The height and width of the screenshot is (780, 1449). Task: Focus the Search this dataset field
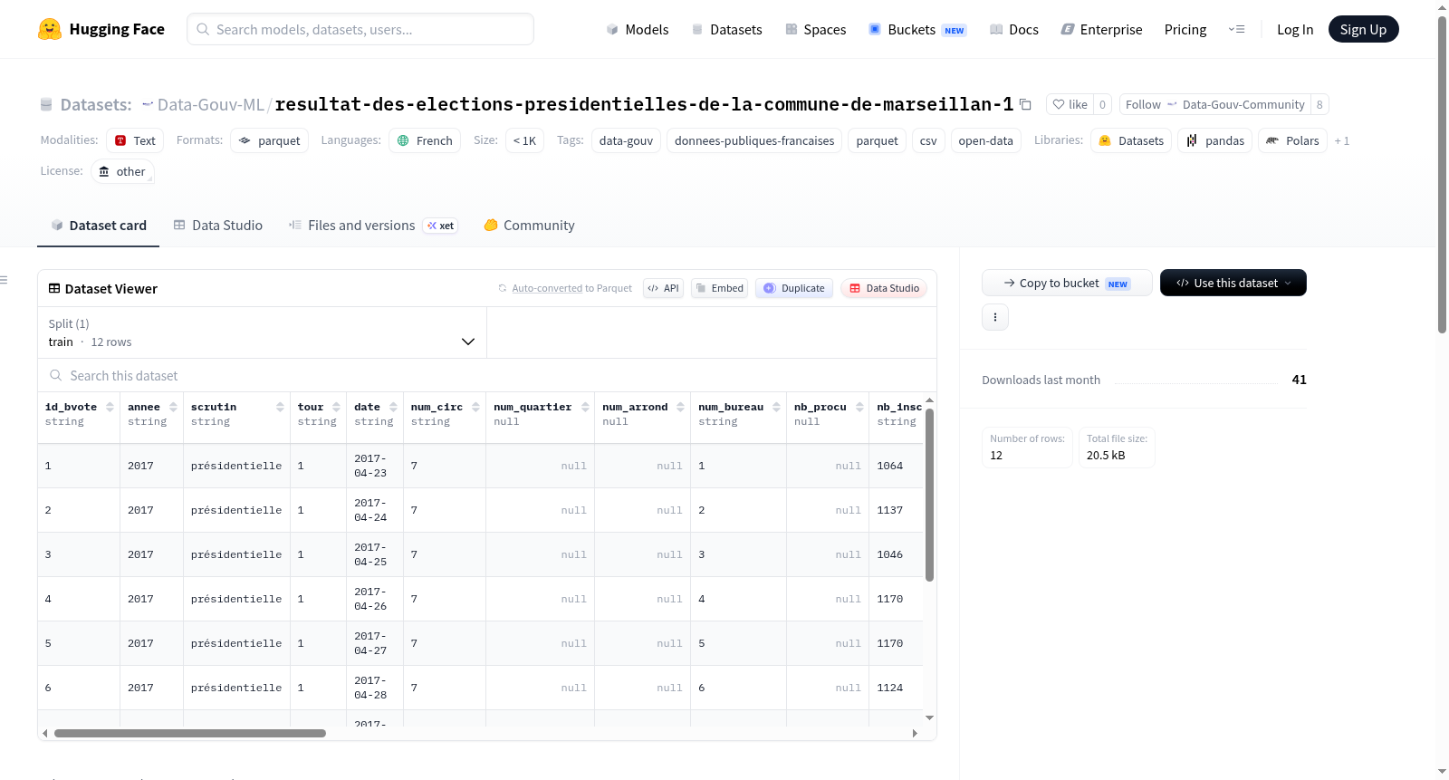(487, 375)
